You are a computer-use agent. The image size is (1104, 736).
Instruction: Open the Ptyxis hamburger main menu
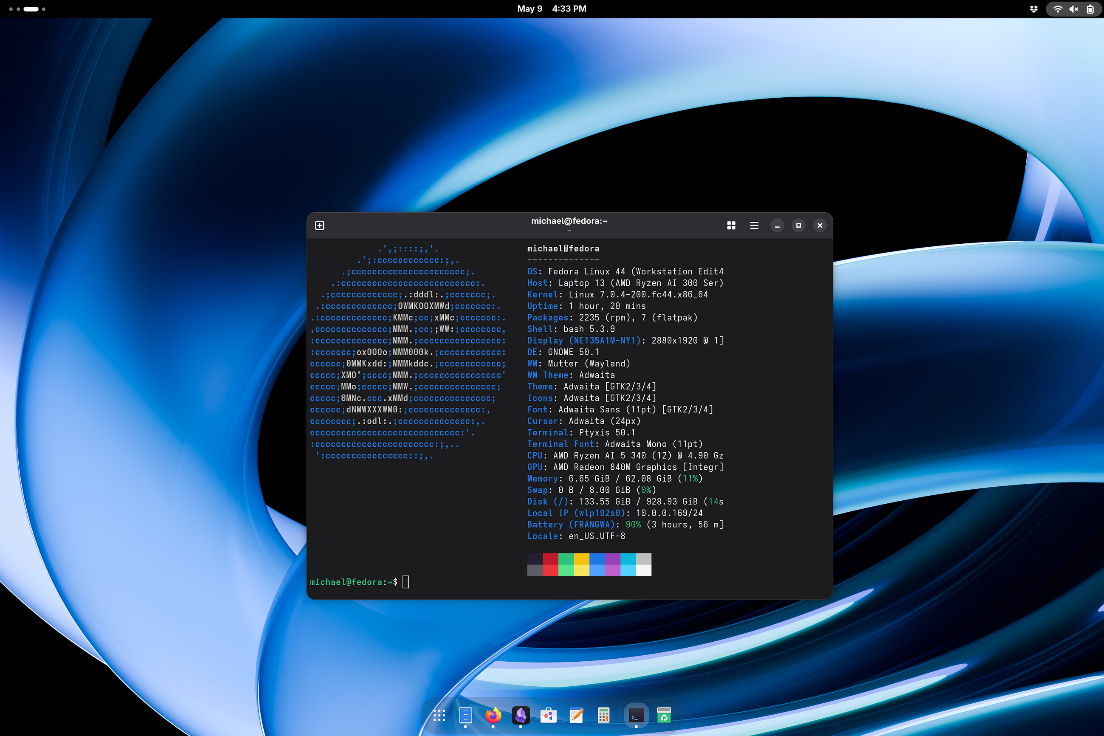[754, 226]
